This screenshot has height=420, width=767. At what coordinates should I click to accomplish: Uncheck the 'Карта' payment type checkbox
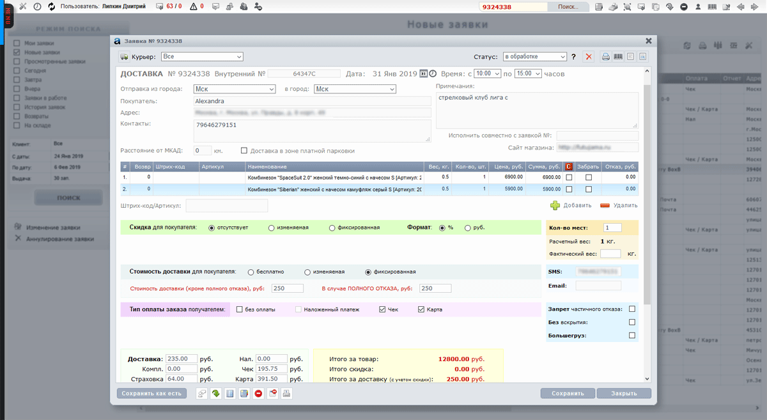click(x=421, y=309)
